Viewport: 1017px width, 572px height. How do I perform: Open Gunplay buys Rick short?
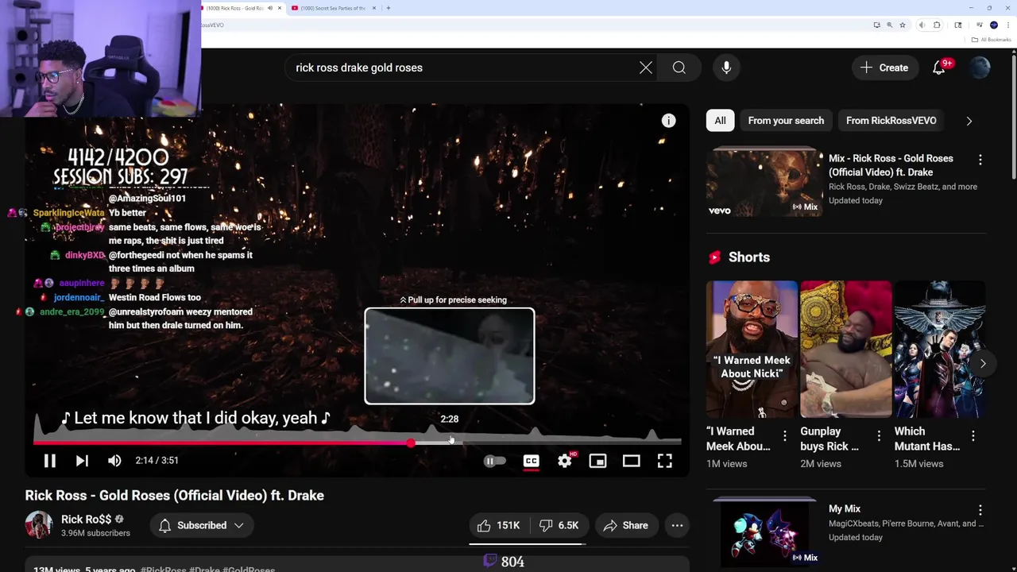click(845, 349)
